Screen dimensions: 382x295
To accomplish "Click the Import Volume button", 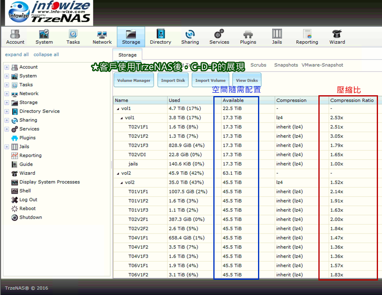I will 211,80.
